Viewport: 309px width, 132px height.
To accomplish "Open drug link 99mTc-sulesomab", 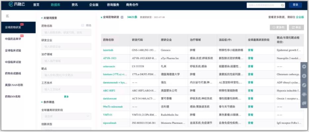I will click(113, 107).
